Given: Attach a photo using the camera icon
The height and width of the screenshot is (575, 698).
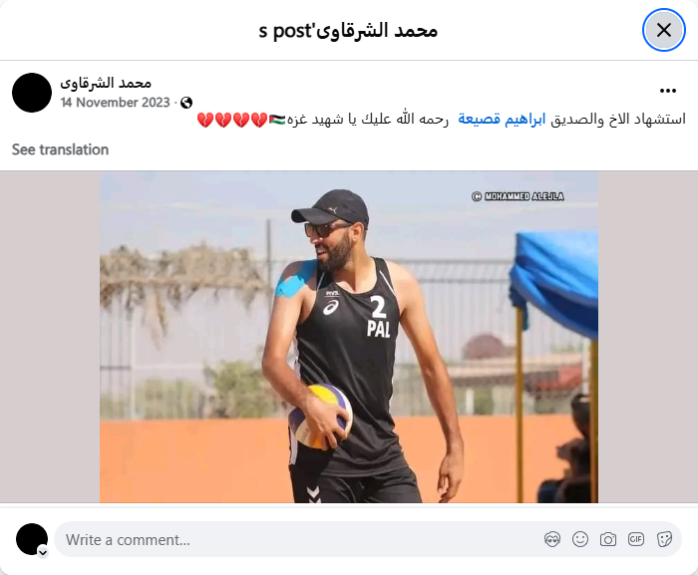Looking at the screenshot, I should 607,539.
